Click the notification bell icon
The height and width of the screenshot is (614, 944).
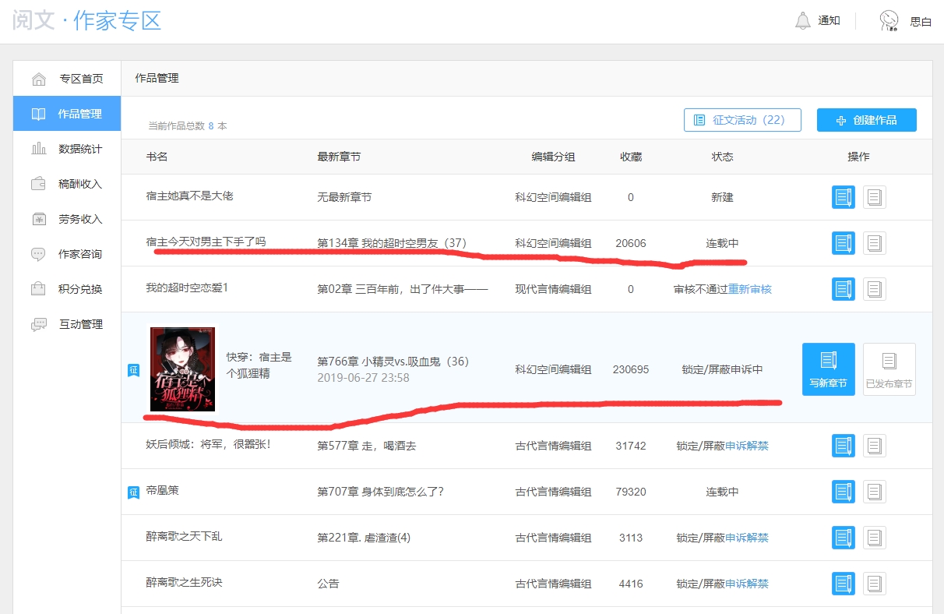tap(802, 21)
